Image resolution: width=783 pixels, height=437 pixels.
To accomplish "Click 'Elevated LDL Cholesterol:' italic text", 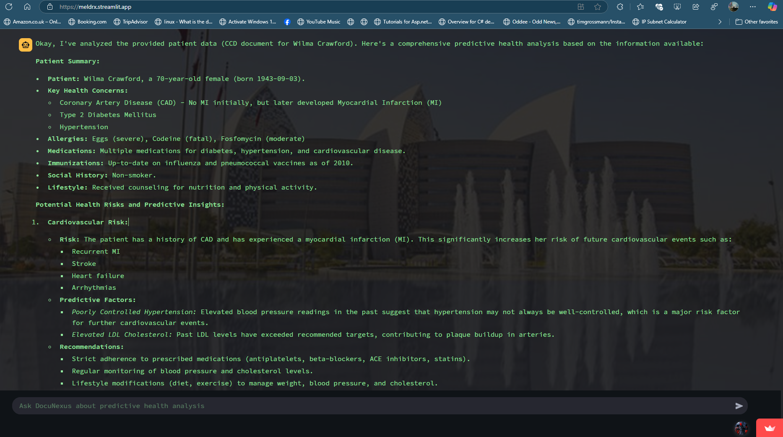I will point(122,335).
